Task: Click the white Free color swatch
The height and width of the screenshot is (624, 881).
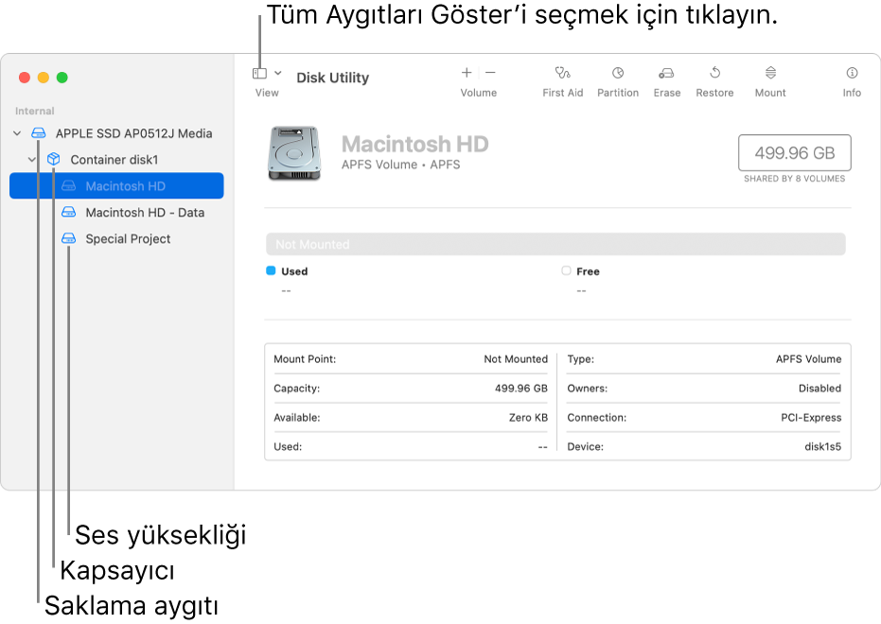Action: (x=566, y=270)
